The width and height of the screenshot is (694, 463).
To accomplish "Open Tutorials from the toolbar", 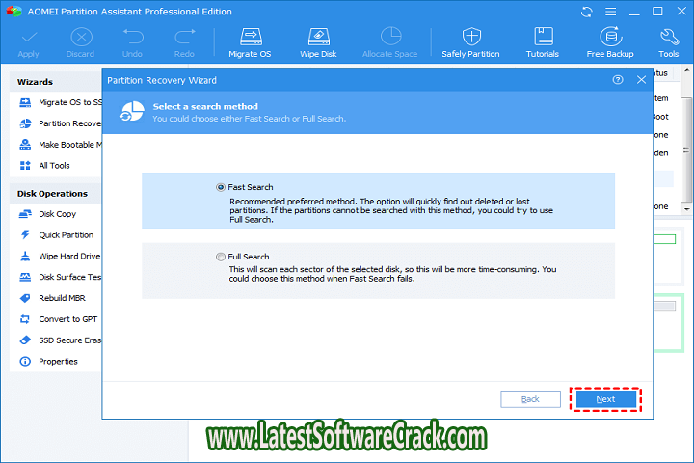I will (543, 41).
